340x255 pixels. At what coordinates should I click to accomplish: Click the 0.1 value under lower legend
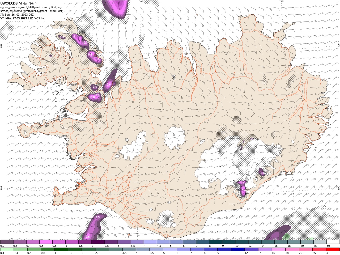click(x=2, y=253)
